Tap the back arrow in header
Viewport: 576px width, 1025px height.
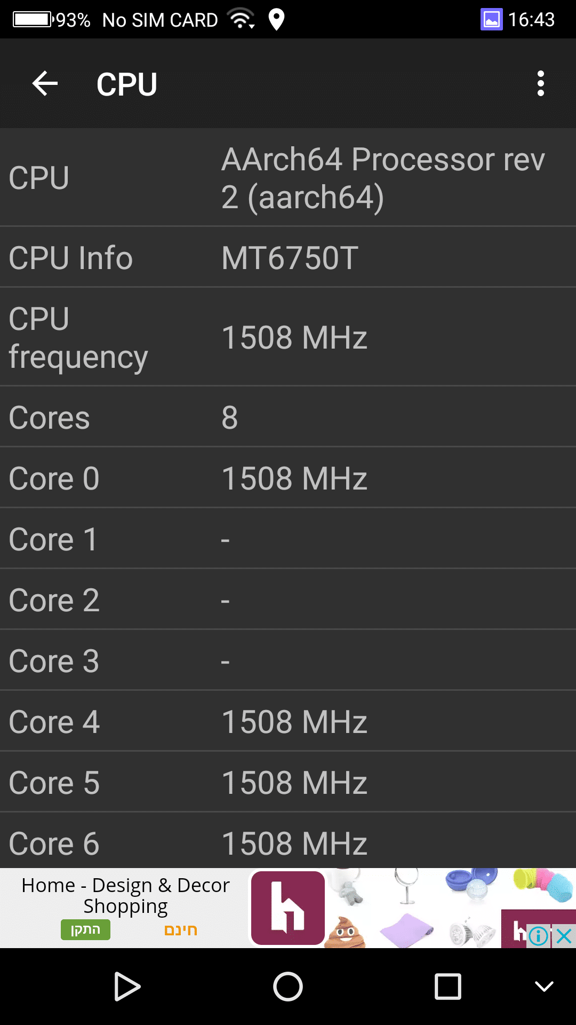[x=45, y=84]
